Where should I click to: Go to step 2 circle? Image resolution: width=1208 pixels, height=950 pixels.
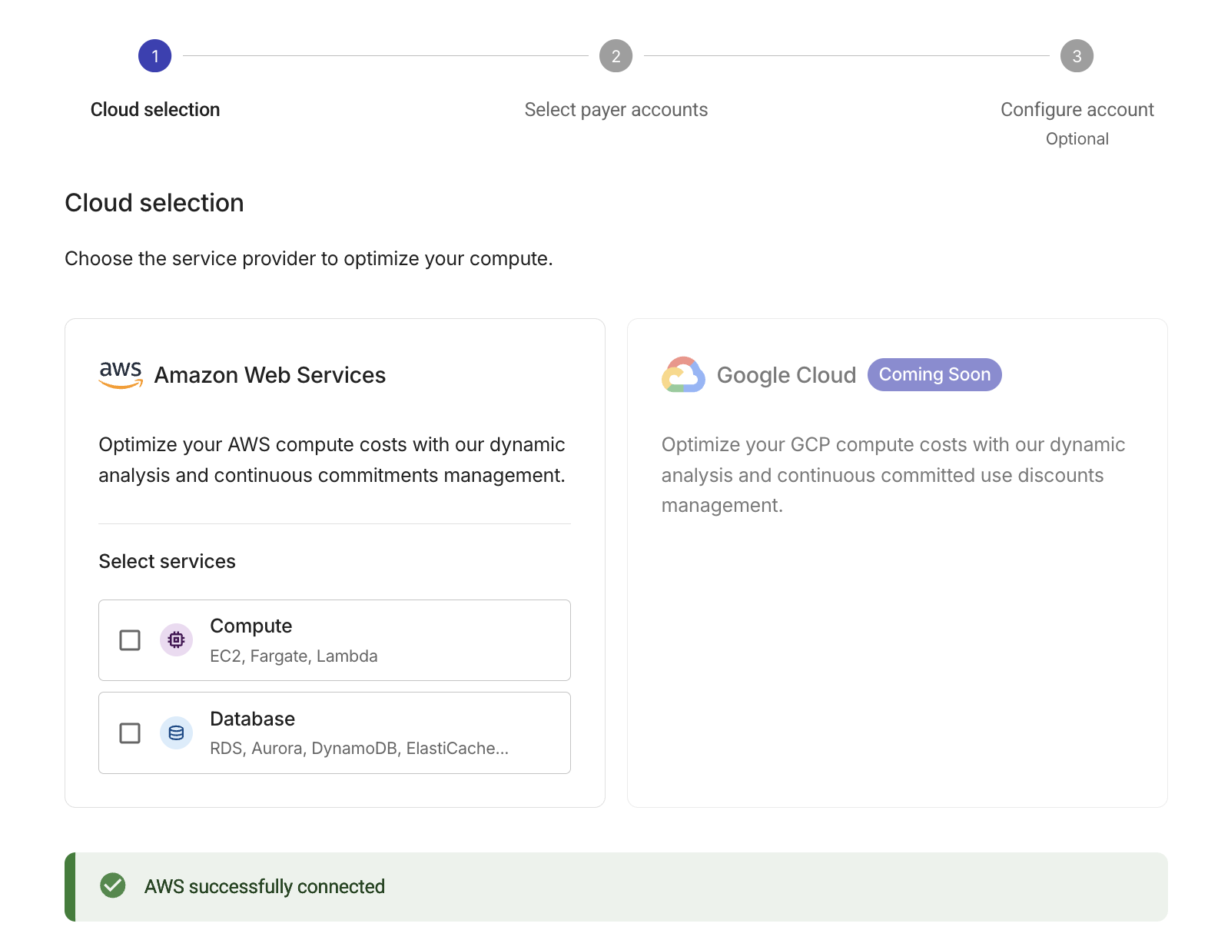coord(616,56)
